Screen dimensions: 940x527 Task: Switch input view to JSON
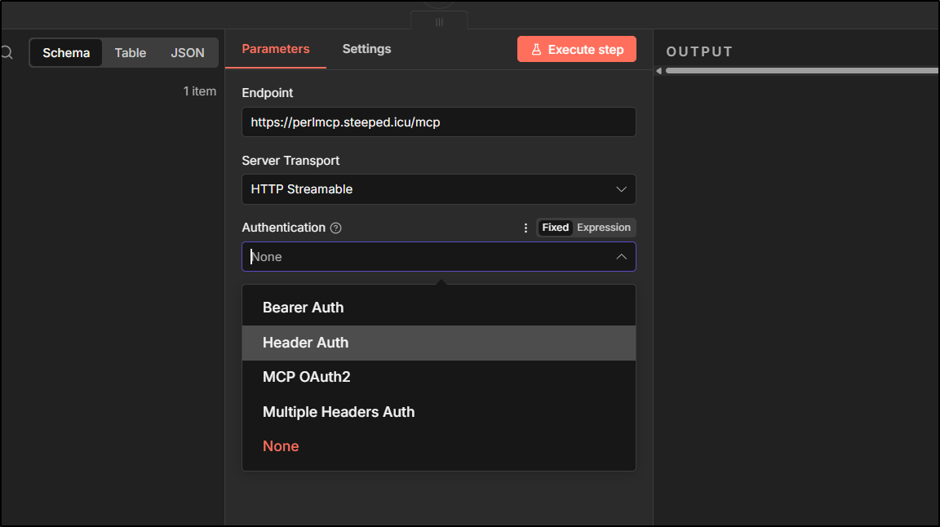[188, 53]
